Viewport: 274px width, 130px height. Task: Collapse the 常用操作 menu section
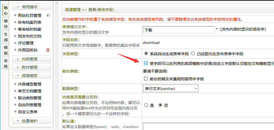[x=32, y=7]
